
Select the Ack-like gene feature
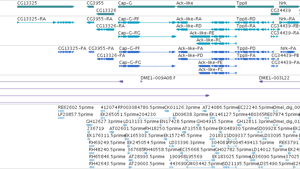tap(206, 7)
